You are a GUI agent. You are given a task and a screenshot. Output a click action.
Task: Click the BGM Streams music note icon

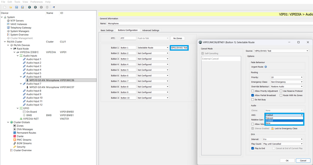point(15,143)
